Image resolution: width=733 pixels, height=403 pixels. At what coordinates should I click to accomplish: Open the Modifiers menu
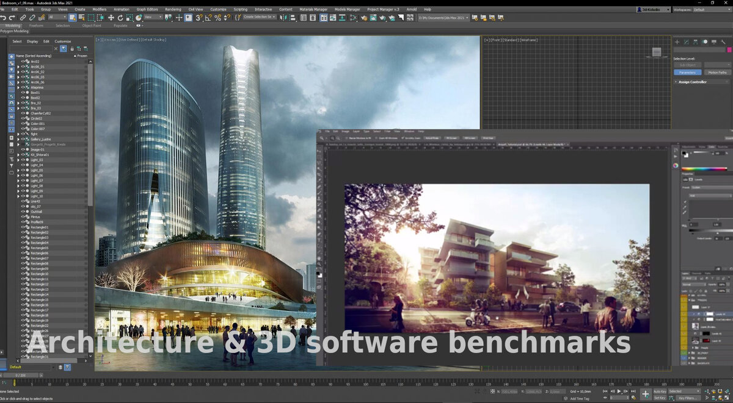[99, 10]
